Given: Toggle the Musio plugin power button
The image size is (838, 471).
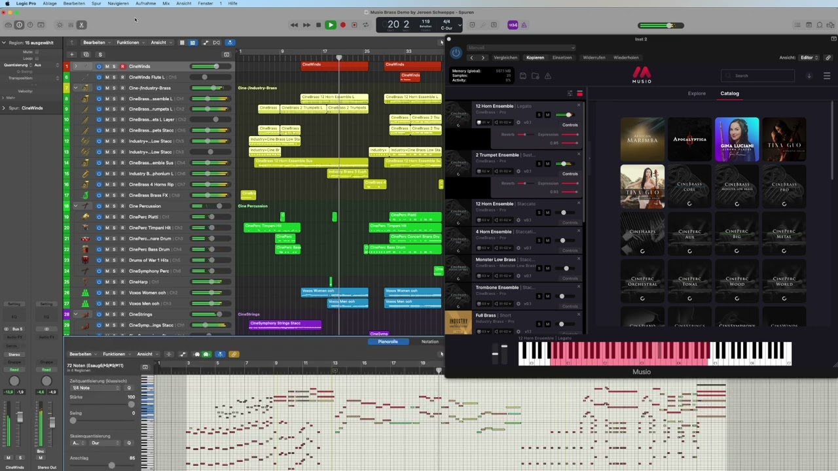Looking at the screenshot, I should pyautogui.click(x=456, y=52).
